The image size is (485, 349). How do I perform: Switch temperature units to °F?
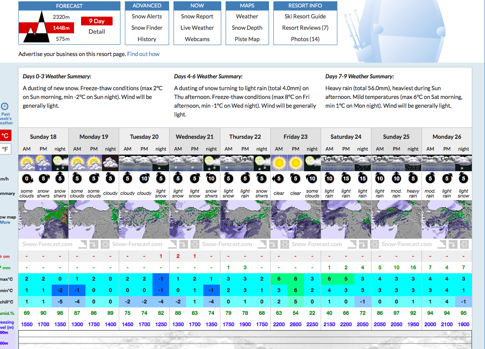(x=5, y=149)
